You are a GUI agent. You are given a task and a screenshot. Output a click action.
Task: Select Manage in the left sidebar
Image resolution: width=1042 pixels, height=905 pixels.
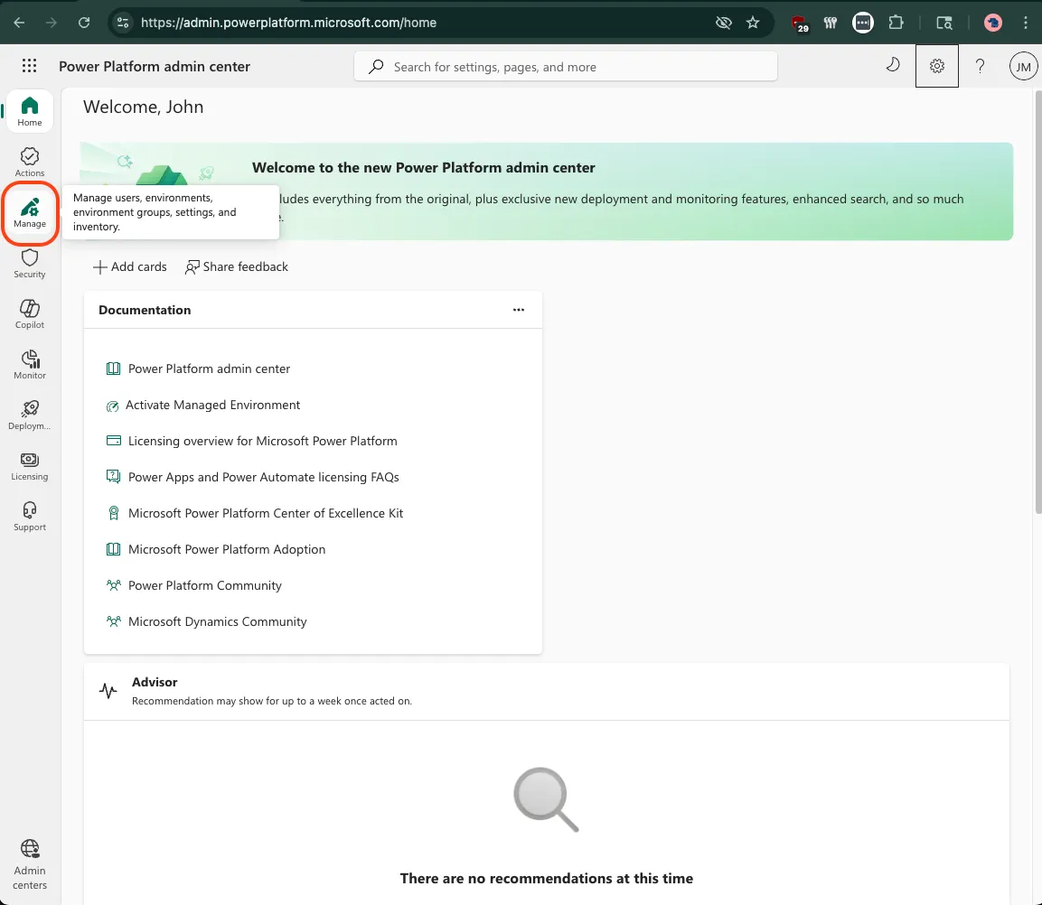point(29,213)
